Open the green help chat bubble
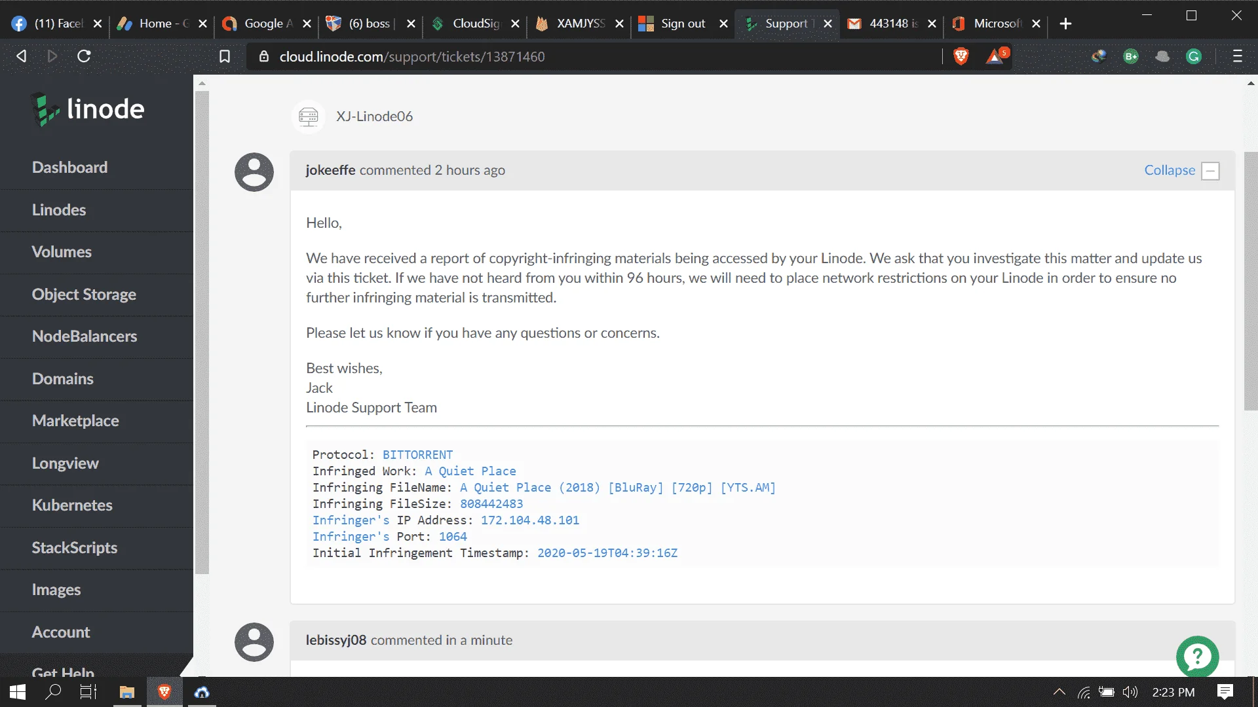The width and height of the screenshot is (1258, 707). click(1197, 657)
